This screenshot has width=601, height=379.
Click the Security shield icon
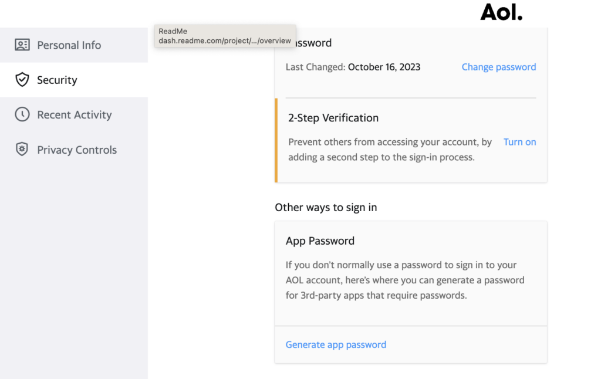(x=22, y=80)
